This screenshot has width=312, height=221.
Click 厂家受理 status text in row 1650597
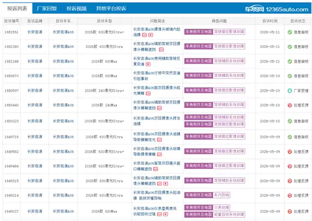click(x=301, y=91)
